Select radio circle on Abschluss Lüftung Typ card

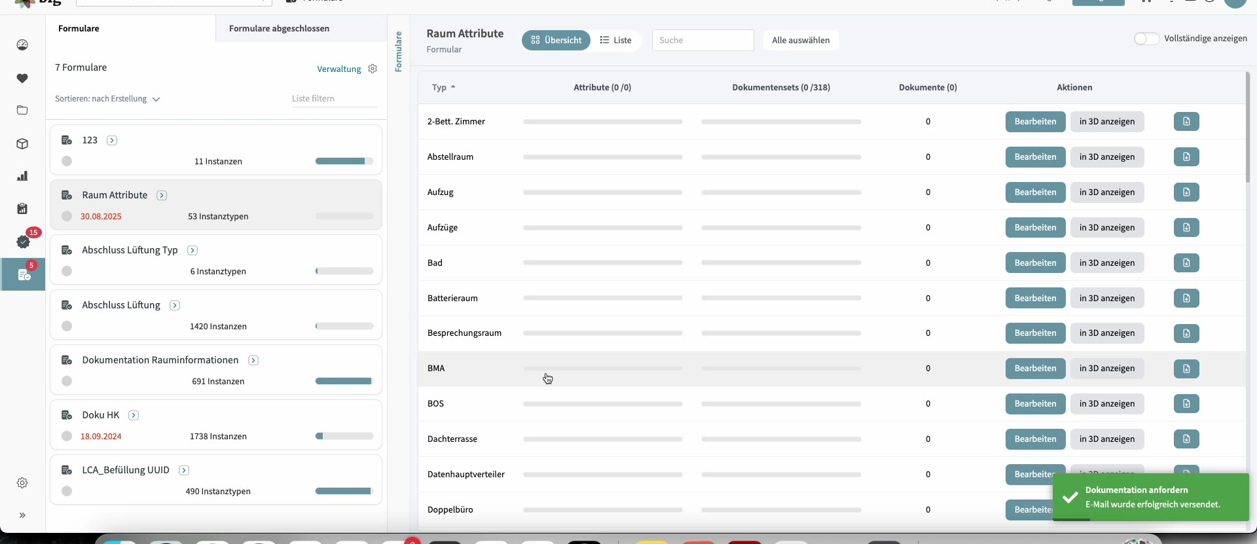pos(67,271)
